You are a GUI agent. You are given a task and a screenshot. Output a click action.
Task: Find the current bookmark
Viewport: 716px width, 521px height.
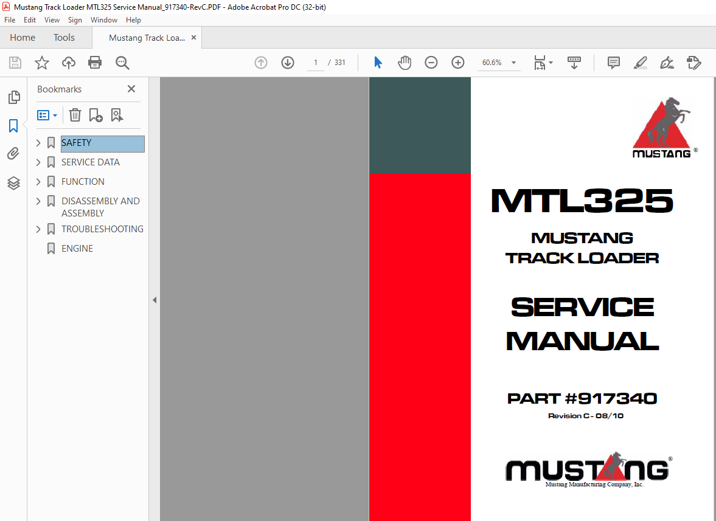[117, 115]
